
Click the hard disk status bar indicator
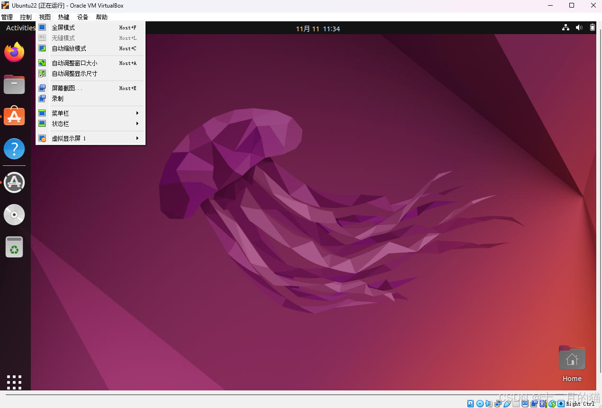(470, 403)
